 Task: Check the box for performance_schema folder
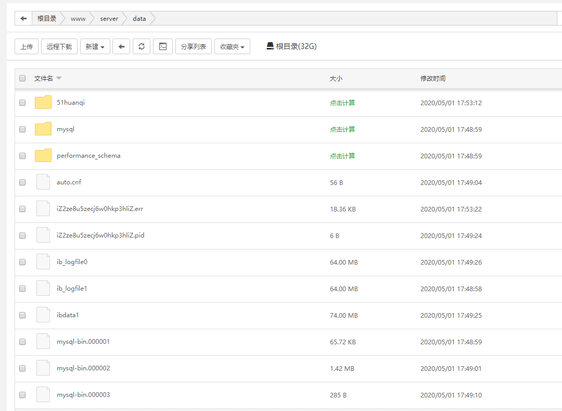click(22, 156)
